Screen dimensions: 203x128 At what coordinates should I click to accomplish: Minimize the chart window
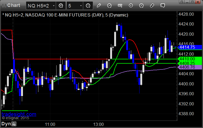(187, 2)
